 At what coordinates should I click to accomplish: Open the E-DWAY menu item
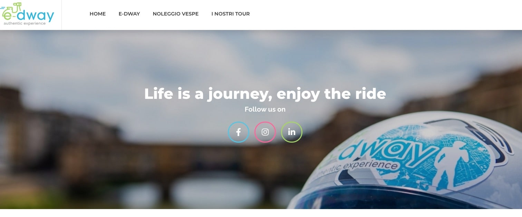point(129,14)
